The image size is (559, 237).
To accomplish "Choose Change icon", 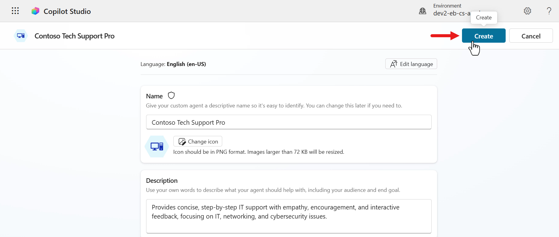I will click(x=198, y=141).
